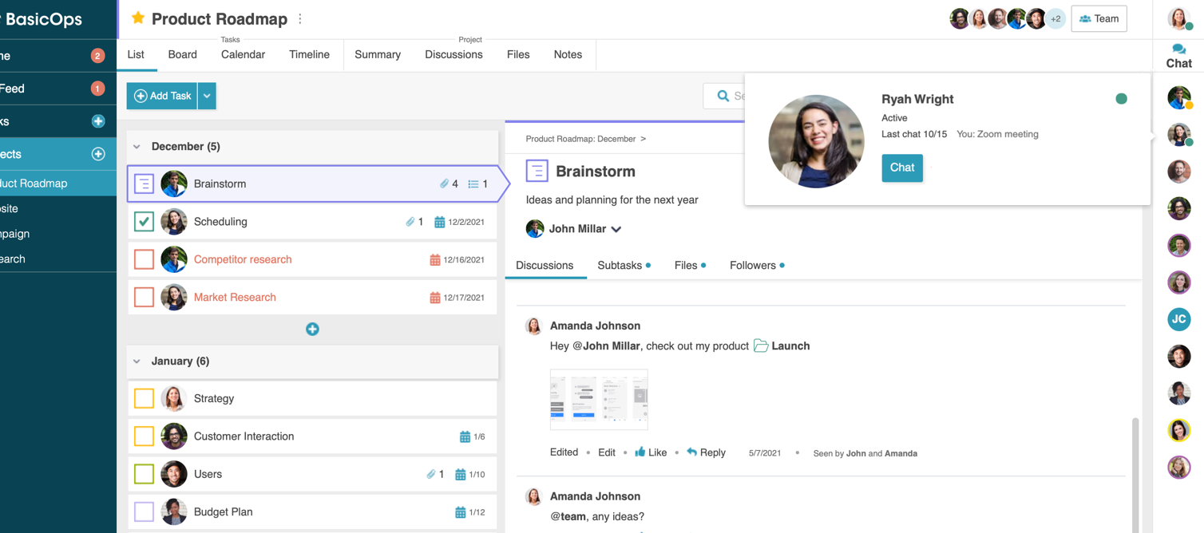Open the attached screenshot thumbnail in discussion

coord(599,399)
